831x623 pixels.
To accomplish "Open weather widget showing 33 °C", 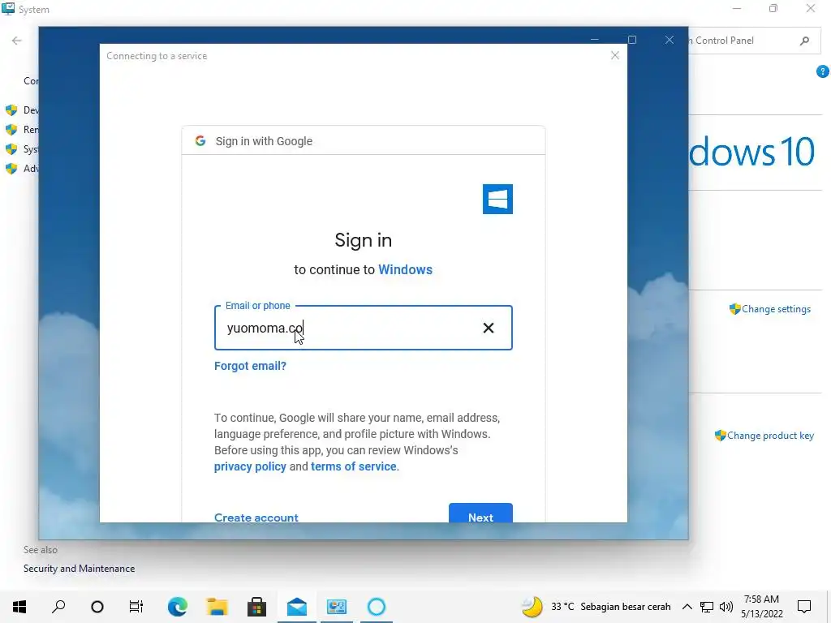I will pos(596,607).
